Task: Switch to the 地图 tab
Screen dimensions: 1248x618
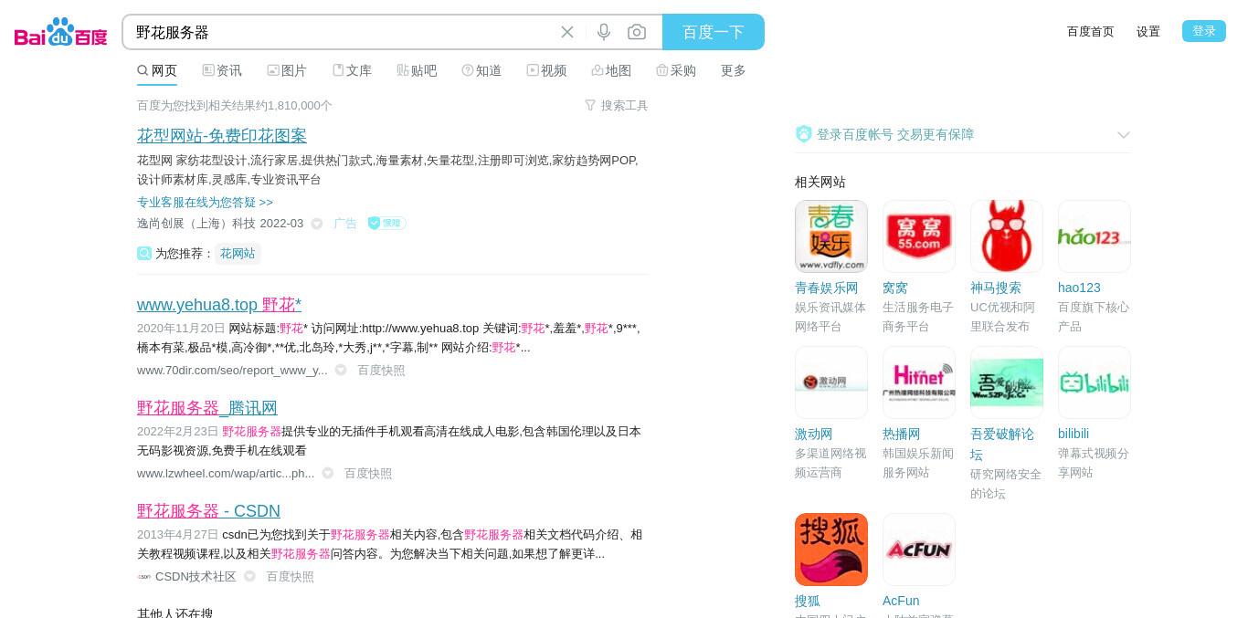Action: (611, 70)
